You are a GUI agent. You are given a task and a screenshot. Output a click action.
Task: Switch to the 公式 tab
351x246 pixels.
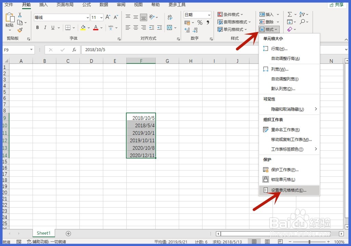click(87, 4)
